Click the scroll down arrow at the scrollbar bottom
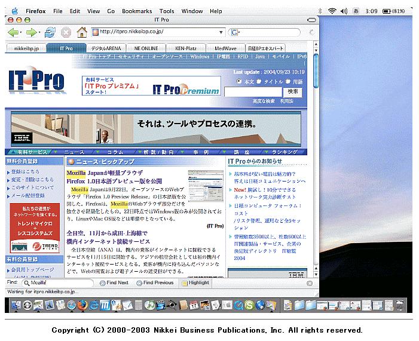This screenshot has height=341, width=419. tap(316, 275)
